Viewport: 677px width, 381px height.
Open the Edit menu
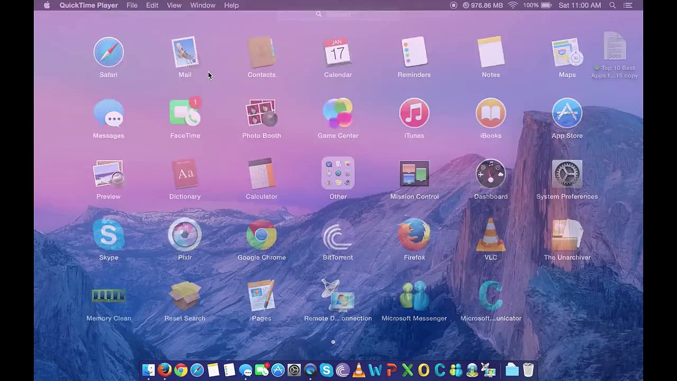[152, 5]
